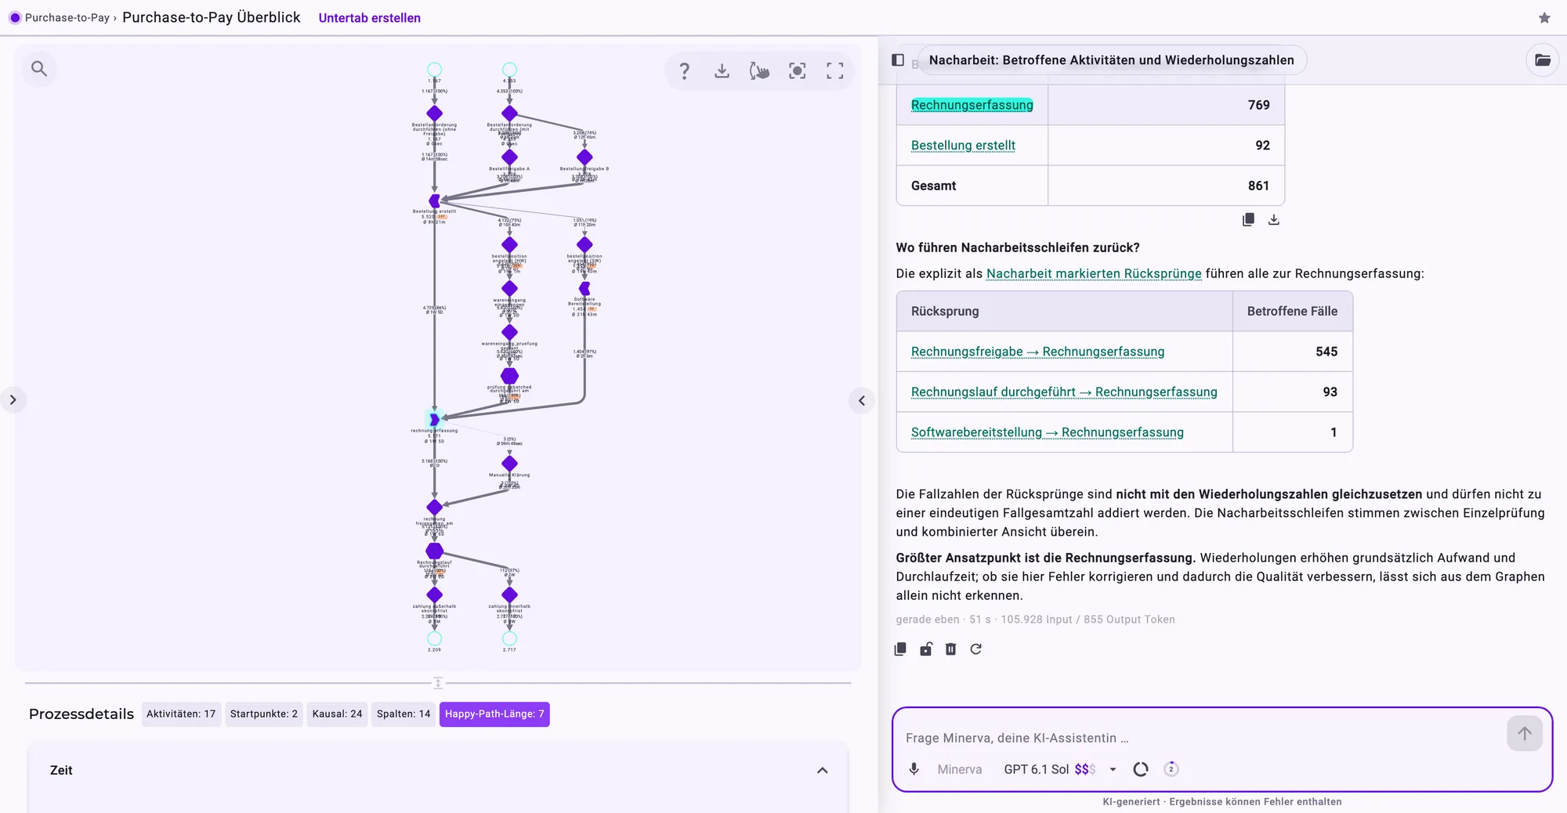Select the Startpunkte: 2 chip
1567x813 pixels.
tap(264, 714)
